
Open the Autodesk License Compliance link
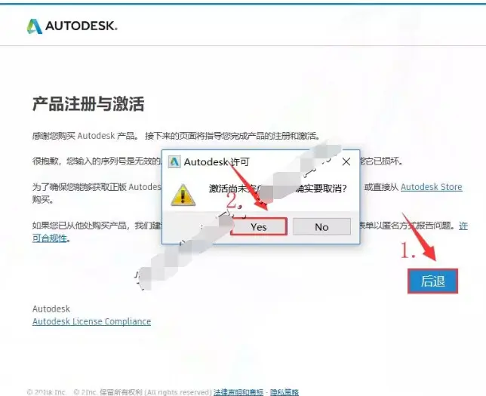point(91,321)
